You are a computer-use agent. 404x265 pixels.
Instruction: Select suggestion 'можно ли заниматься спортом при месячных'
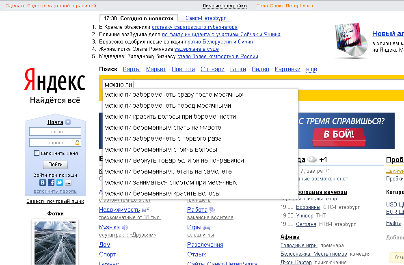(x=200, y=182)
